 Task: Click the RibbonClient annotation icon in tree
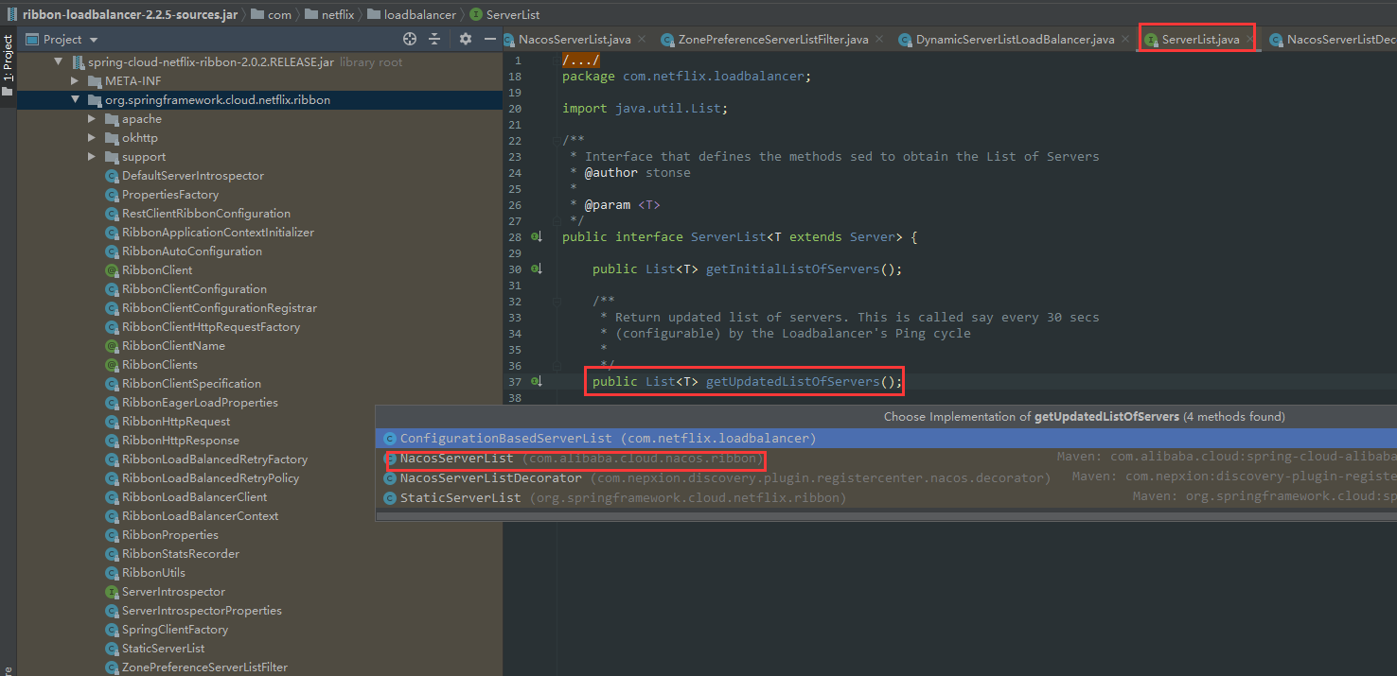click(x=112, y=270)
